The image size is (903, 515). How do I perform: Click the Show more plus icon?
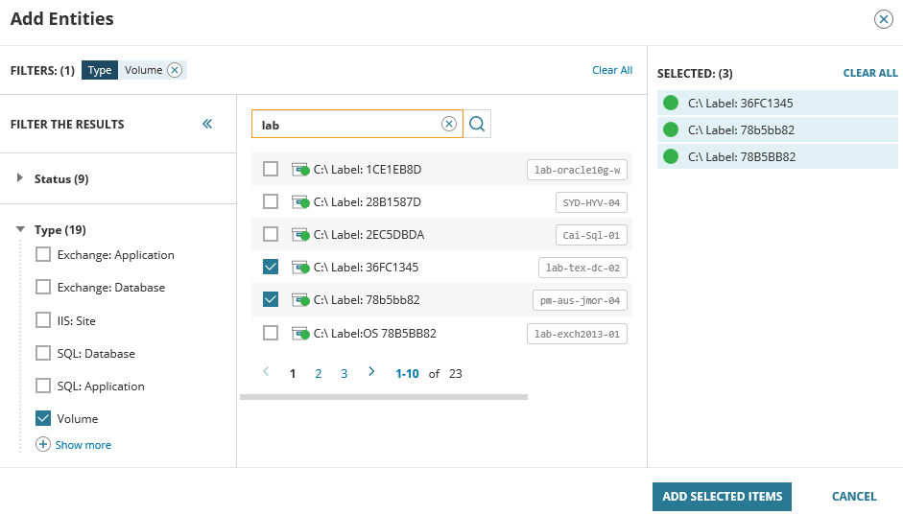[43, 445]
